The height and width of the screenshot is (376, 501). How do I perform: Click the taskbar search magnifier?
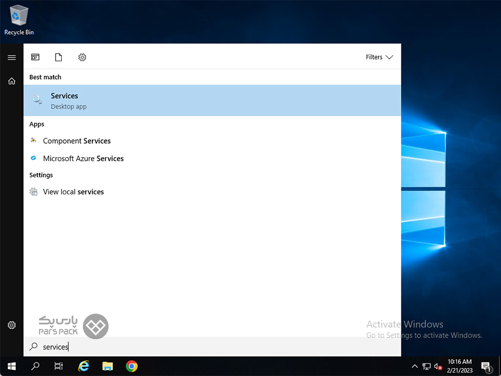click(35, 366)
